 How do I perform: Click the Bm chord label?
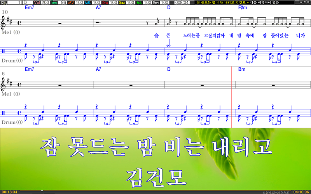tap(242, 69)
